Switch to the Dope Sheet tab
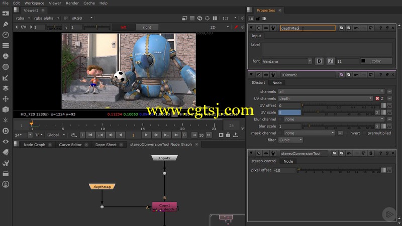Viewport: 402px width, 226px height. coord(106,145)
